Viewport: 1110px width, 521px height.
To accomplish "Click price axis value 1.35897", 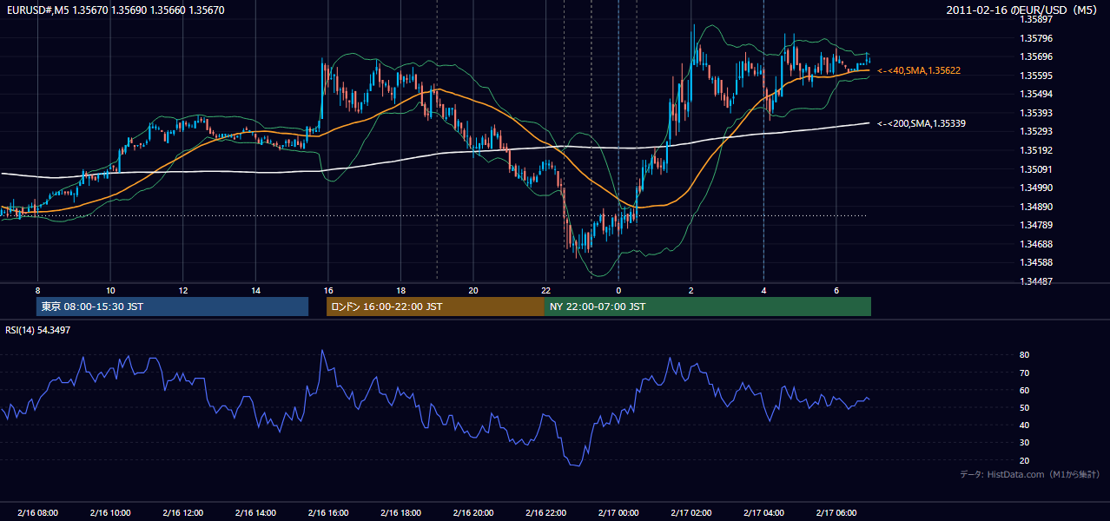I will click(1036, 19).
